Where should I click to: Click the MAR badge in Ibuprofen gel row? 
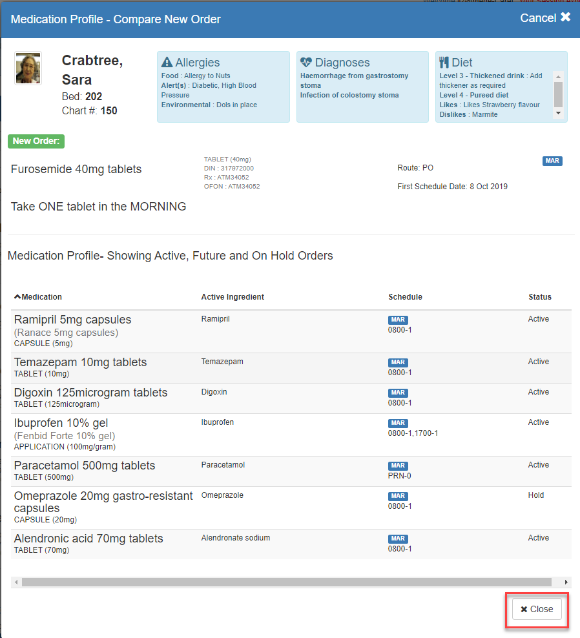[398, 423]
